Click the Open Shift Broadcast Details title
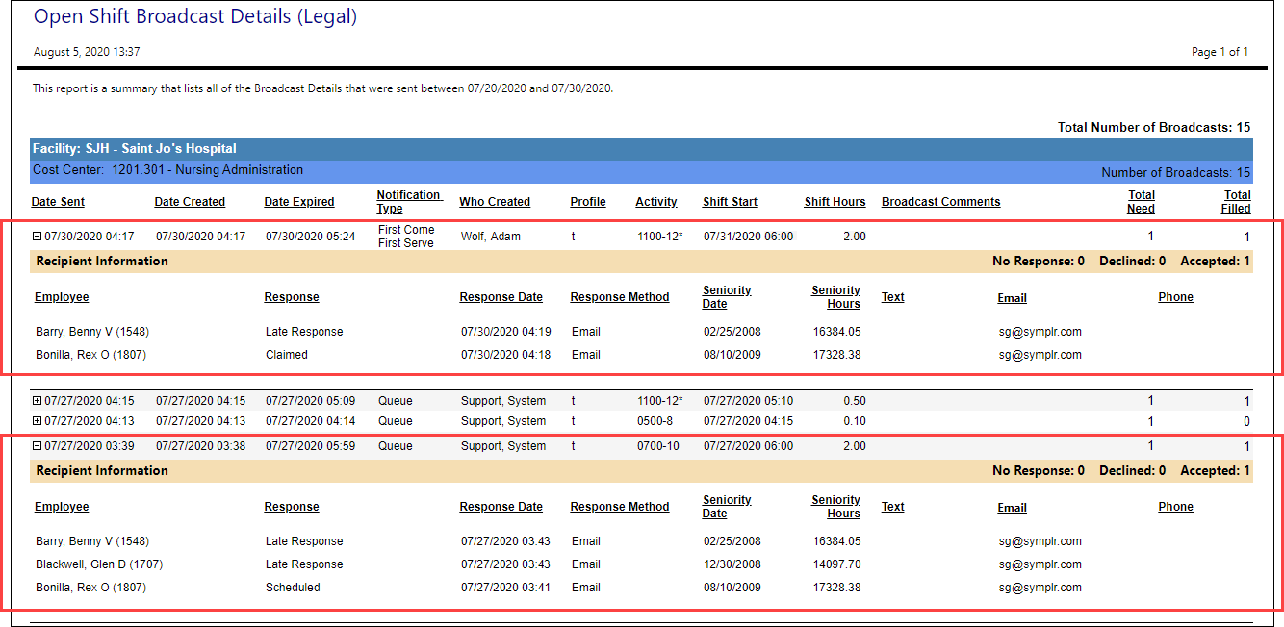 click(195, 16)
